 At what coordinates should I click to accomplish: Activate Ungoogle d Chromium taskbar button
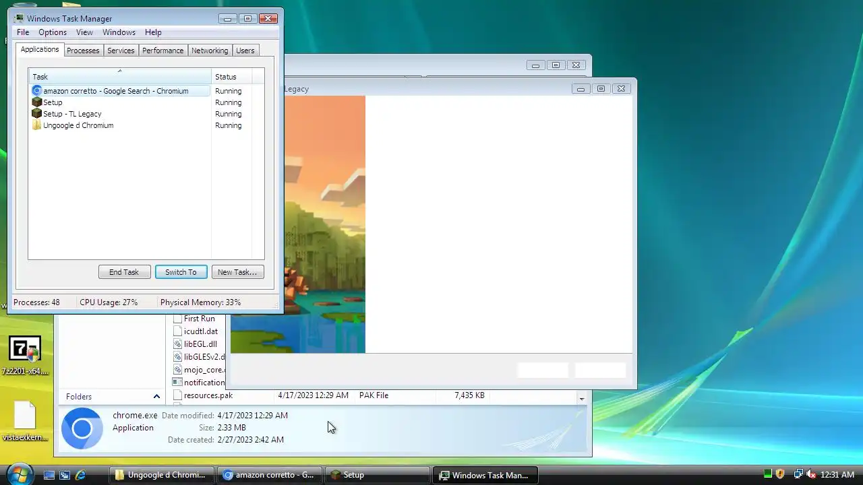pyautogui.click(x=162, y=475)
